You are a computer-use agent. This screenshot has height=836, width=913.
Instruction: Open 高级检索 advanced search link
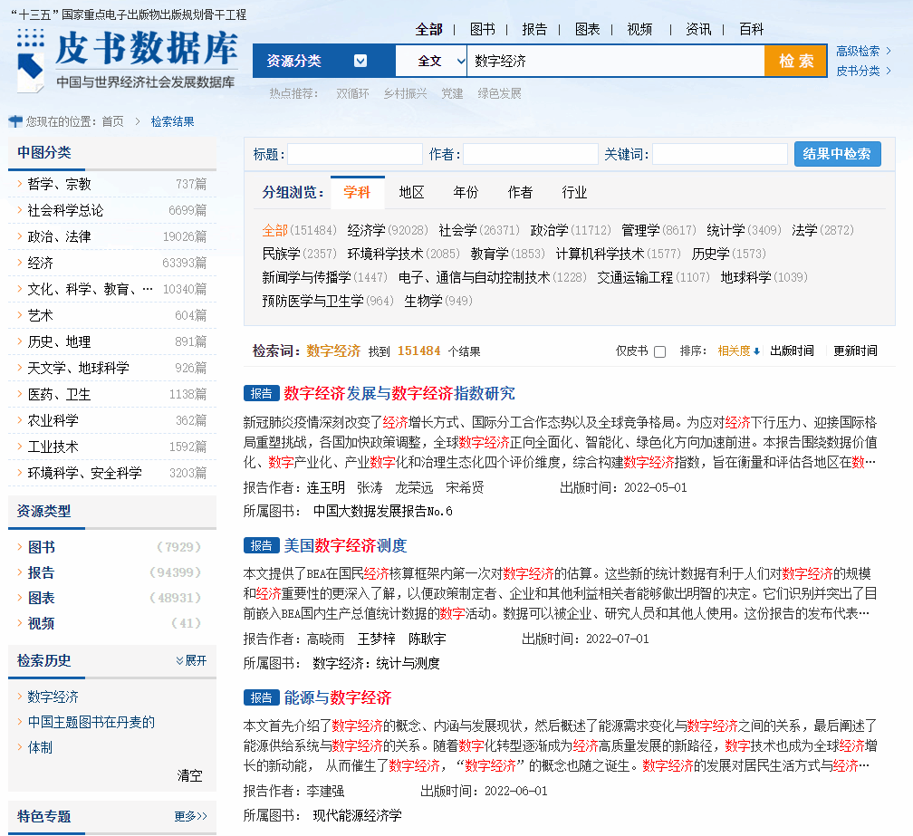click(858, 51)
